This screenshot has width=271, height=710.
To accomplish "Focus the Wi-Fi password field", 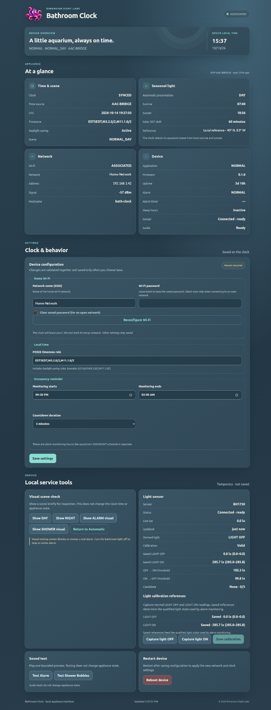I will (190, 303).
